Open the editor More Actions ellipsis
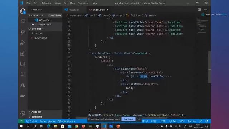This screenshot has width=229, height=129. point(206,10)
